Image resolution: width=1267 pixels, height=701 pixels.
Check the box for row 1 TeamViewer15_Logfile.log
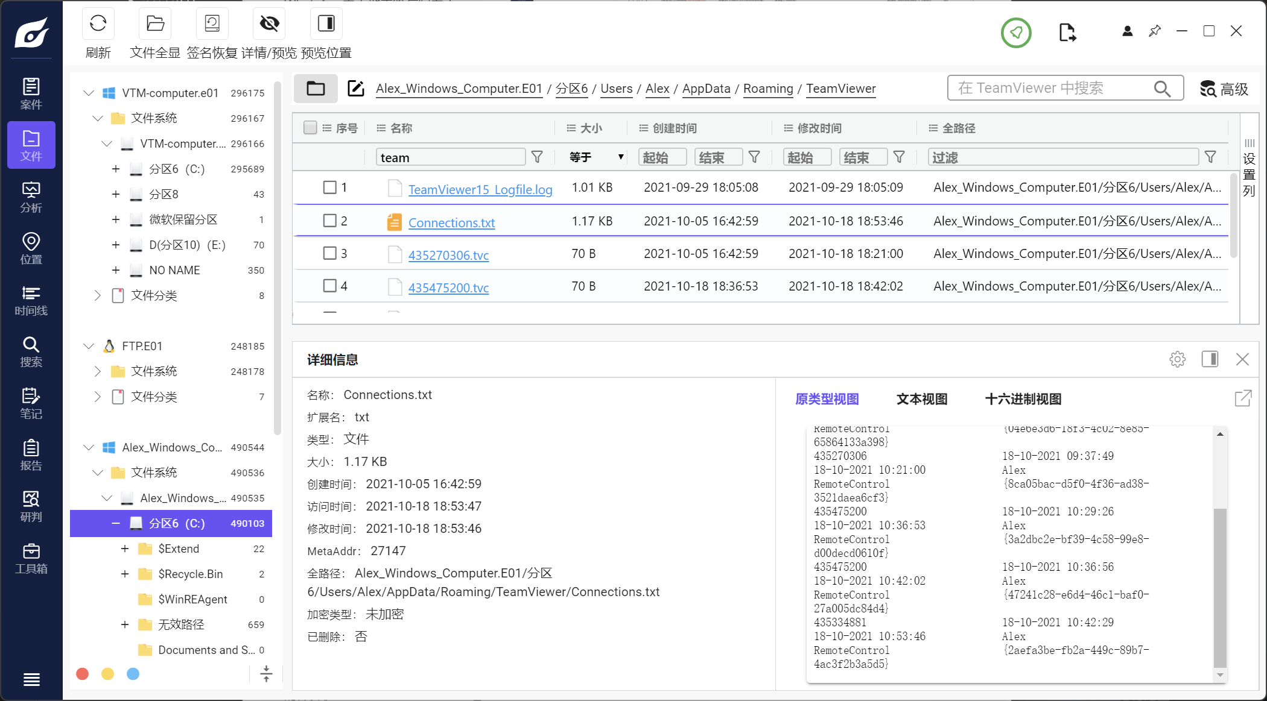[x=329, y=187]
